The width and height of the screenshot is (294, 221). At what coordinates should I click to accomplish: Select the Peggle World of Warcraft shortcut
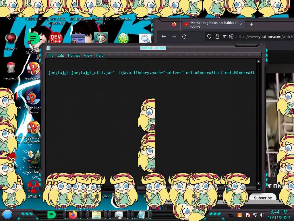tap(33, 132)
